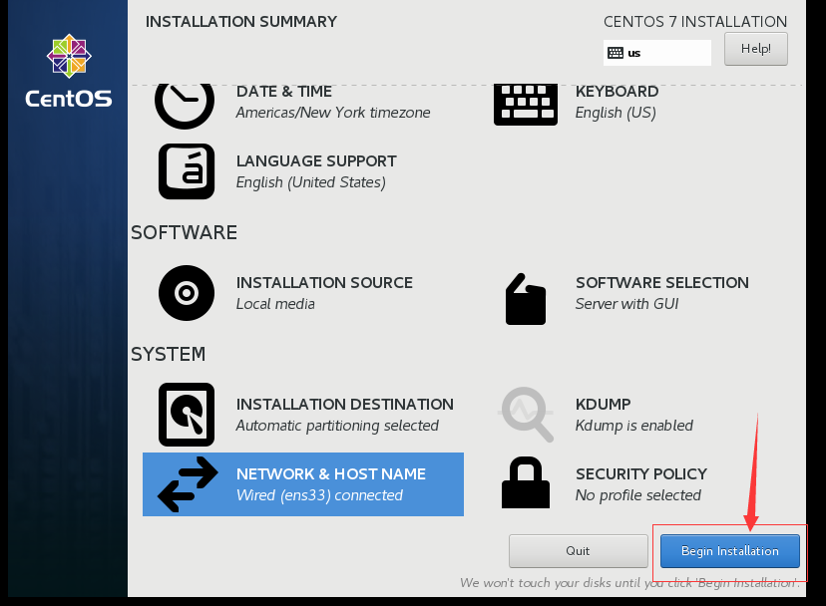Viewport: 826px width, 606px height.
Task: Click 'Americas/New York timezone' text
Action: pyautogui.click(x=333, y=113)
